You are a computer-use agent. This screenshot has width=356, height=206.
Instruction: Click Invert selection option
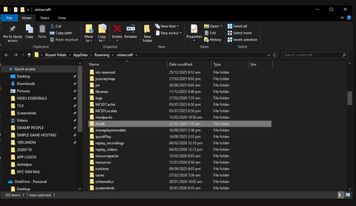point(242,40)
